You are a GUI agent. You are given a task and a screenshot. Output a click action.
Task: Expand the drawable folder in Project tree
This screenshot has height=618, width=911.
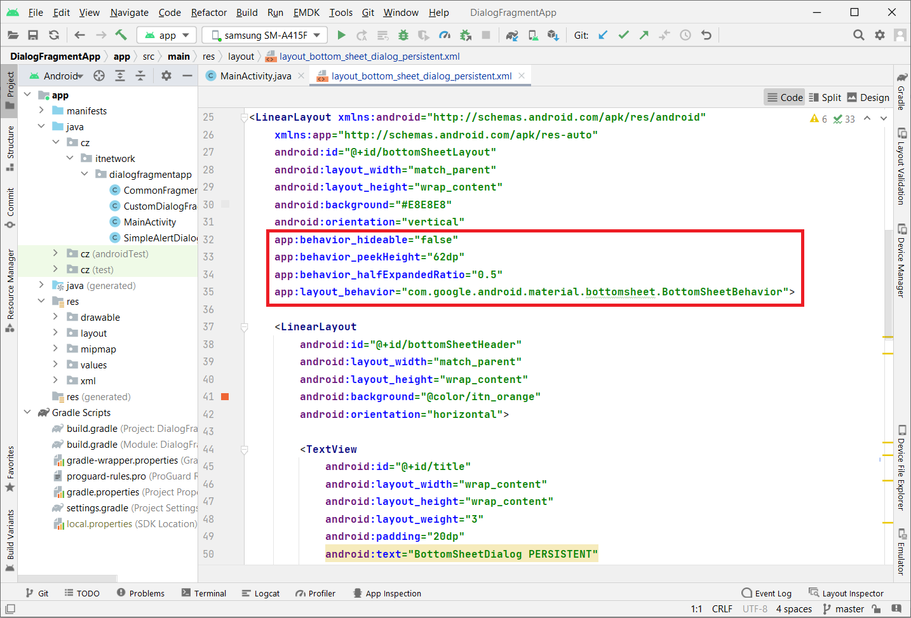(x=57, y=317)
